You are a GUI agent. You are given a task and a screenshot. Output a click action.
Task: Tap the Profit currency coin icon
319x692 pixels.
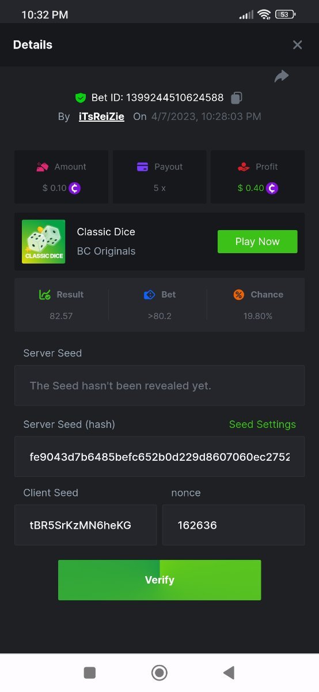(x=272, y=188)
